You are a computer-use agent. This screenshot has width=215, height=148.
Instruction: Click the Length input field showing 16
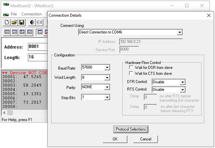pos(38,57)
